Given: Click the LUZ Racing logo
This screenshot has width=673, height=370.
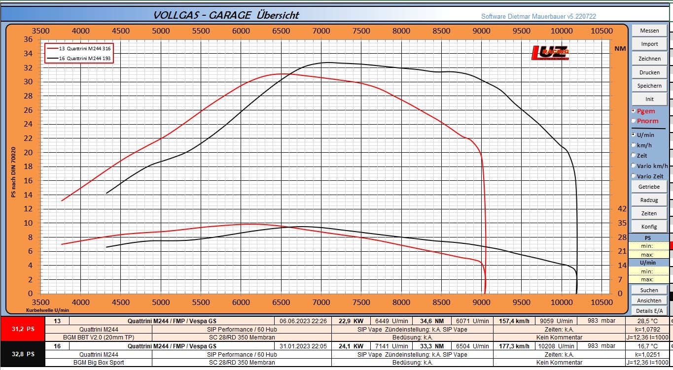Looking at the screenshot, I should pyautogui.click(x=550, y=53).
